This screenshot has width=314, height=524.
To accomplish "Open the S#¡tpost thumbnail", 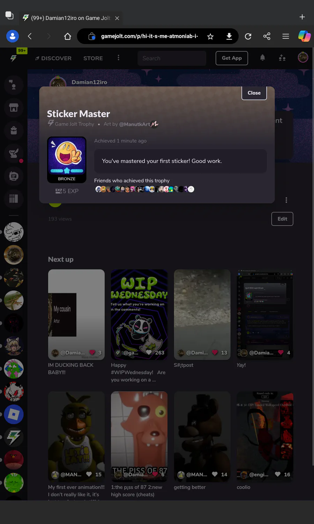I will click(202, 314).
